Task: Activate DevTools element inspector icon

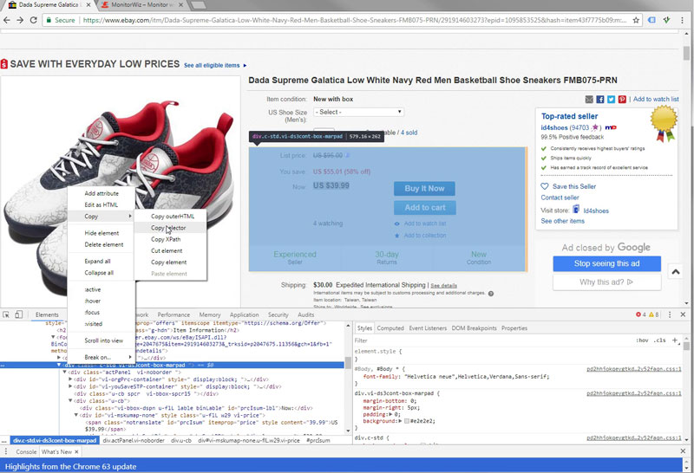Action: coord(6,314)
